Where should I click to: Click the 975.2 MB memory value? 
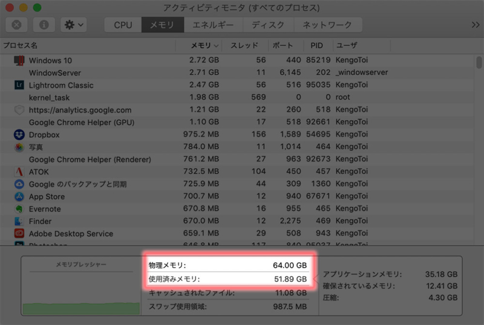[x=201, y=134]
